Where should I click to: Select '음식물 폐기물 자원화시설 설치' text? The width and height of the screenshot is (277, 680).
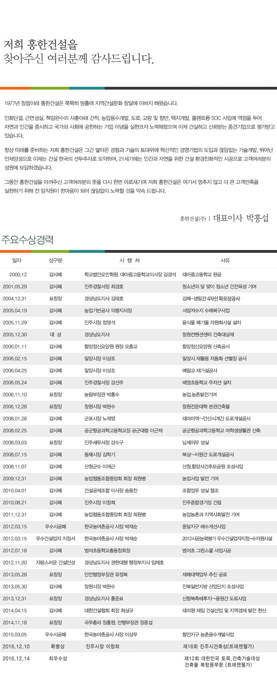pos(211,322)
